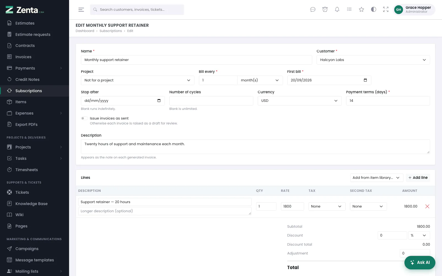Open the task list icon in header

click(349, 10)
